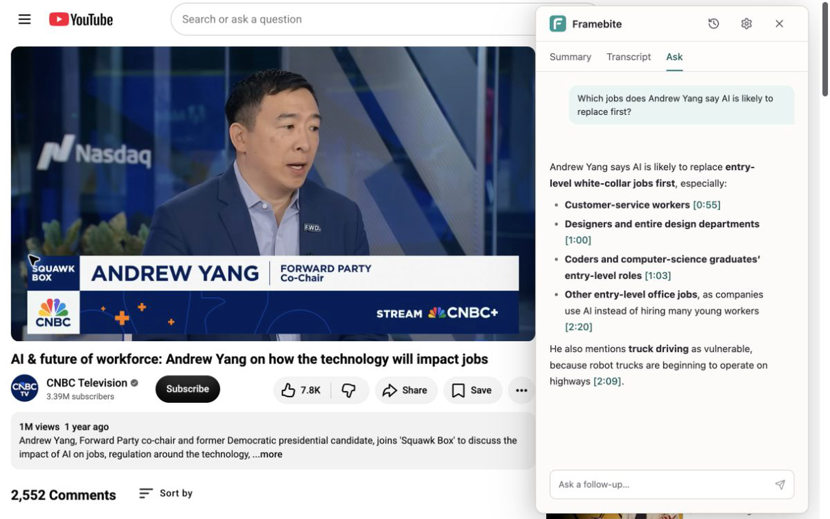The height and width of the screenshot is (519, 830).
Task: Open Sort by comments dropdown
Action: point(166,494)
